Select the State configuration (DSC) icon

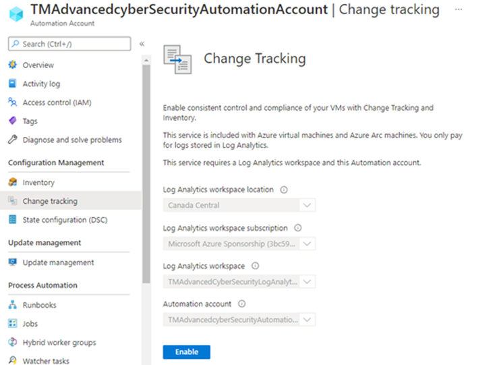12,220
